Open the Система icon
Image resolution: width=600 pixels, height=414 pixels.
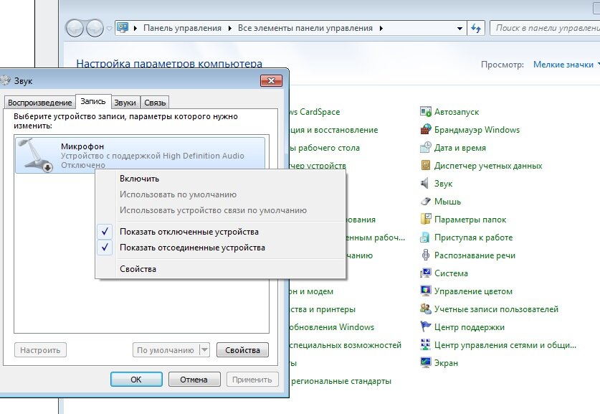[x=426, y=273]
